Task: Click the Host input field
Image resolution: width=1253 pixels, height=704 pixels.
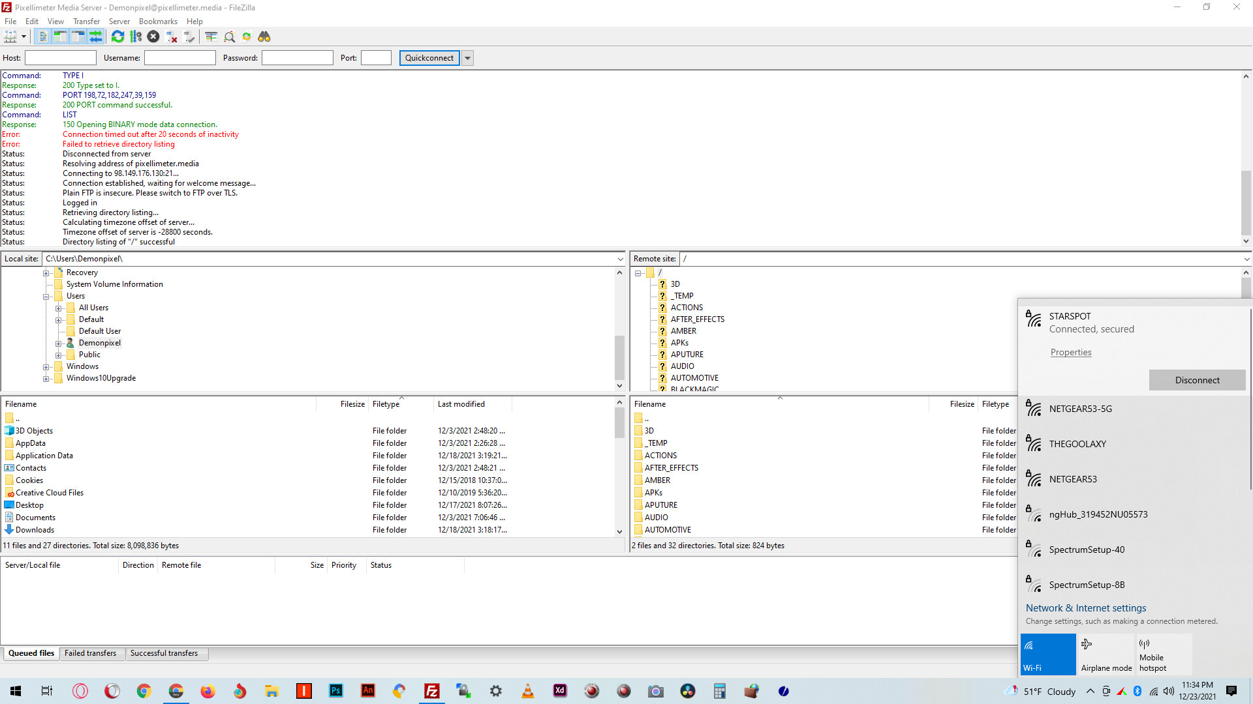Action: click(x=61, y=58)
